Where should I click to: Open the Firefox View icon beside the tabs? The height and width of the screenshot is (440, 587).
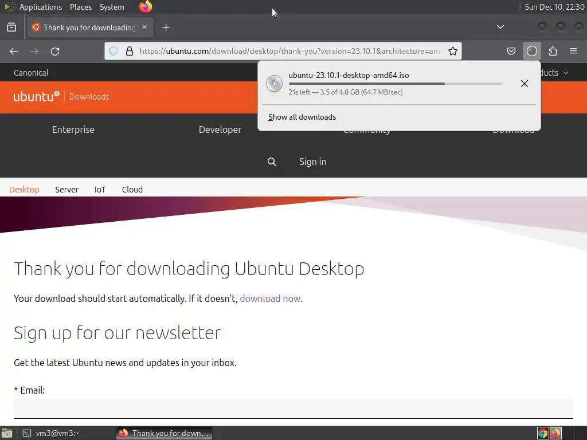click(11, 27)
